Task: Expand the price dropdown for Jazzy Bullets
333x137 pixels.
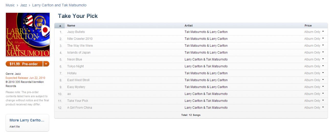Action: tap(323, 32)
